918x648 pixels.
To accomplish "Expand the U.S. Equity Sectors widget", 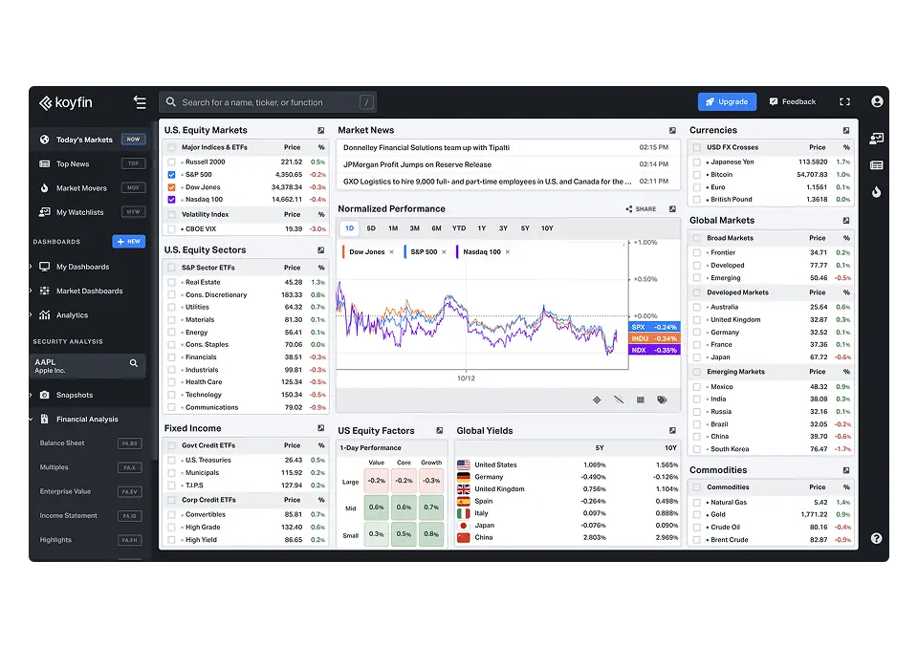I will (x=321, y=250).
